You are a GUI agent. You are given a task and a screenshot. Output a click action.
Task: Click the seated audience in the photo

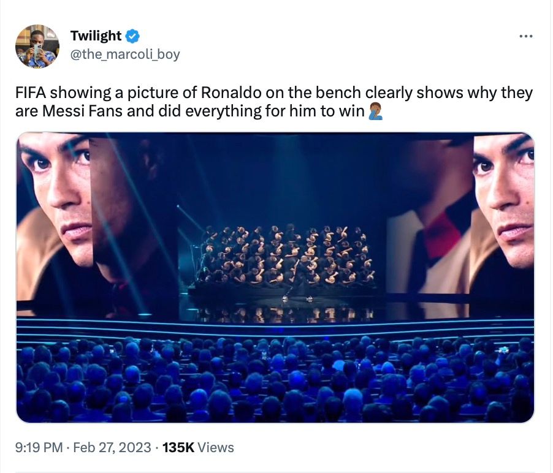(x=276, y=380)
